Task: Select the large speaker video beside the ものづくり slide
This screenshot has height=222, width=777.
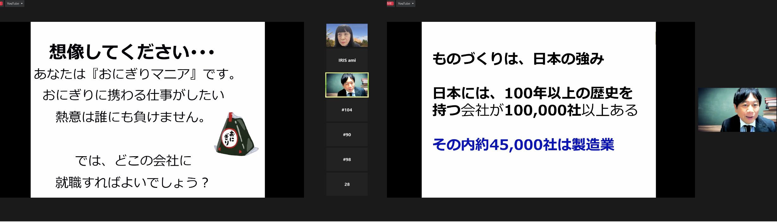Action: click(x=737, y=110)
